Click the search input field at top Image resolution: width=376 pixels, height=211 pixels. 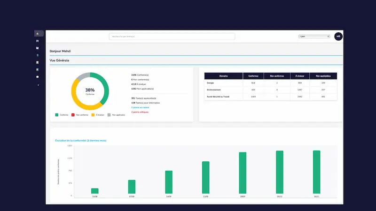click(172, 37)
